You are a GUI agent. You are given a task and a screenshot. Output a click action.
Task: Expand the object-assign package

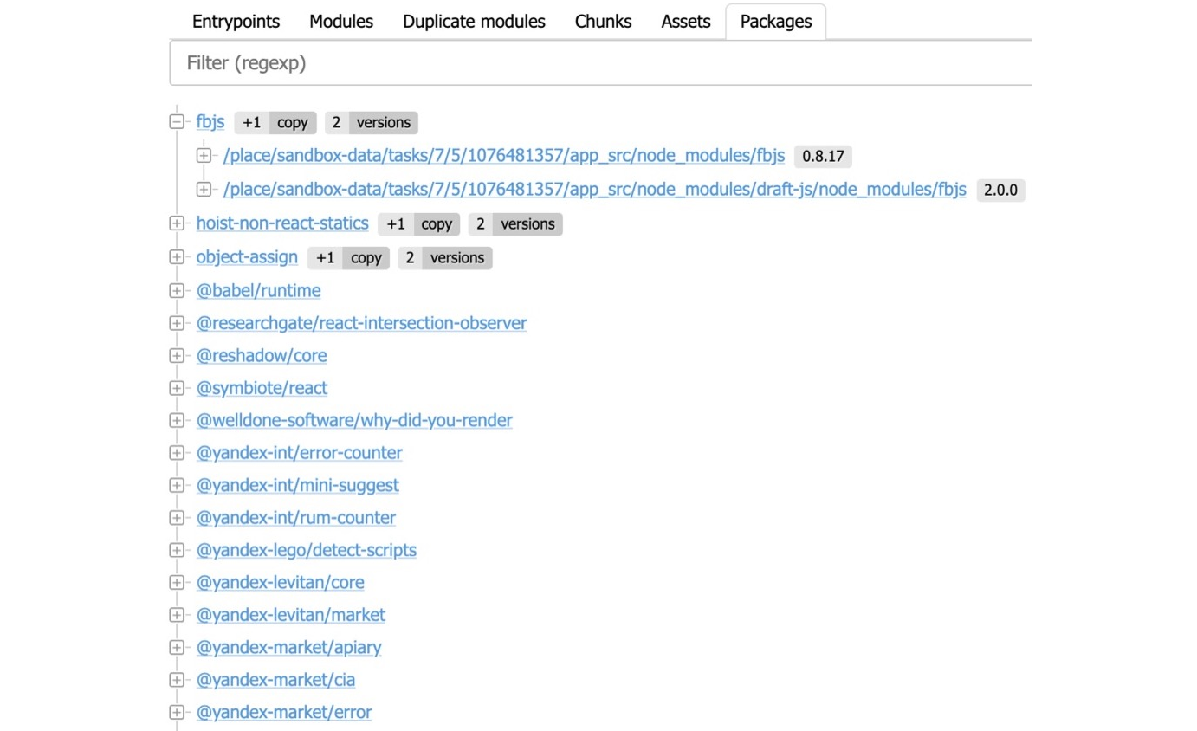[178, 257]
